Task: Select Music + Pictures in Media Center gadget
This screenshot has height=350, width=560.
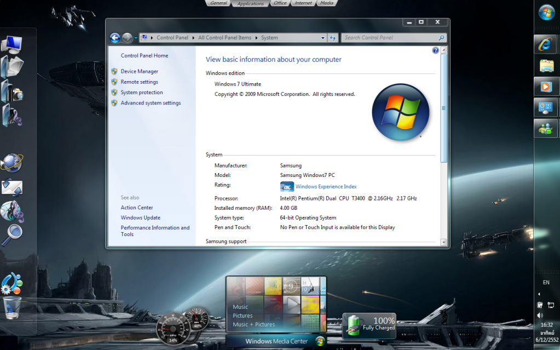Action: point(254,325)
